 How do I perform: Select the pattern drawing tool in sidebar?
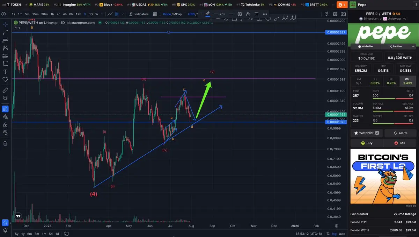pyautogui.click(x=5, y=48)
